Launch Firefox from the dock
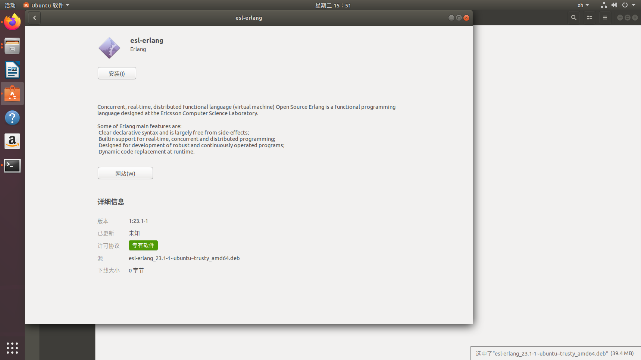Viewport: 641px width, 360px height. 12,22
